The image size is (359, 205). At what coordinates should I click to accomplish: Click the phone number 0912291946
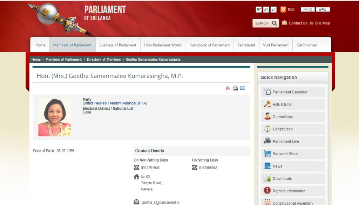click(150, 168)
